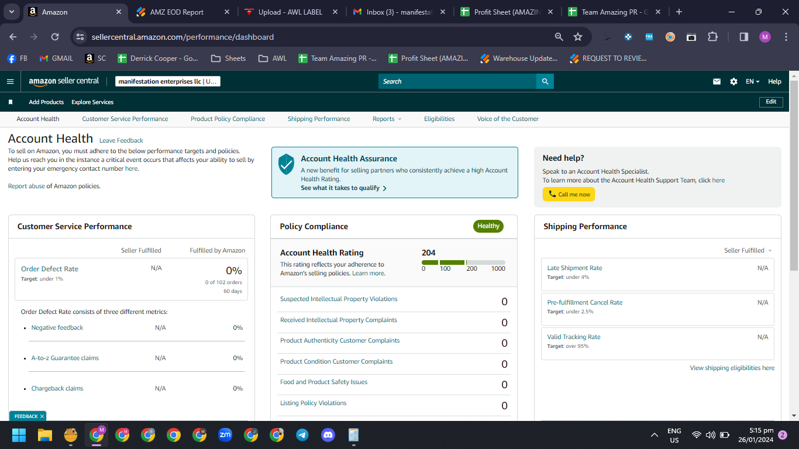Switch to the Upload - AWL LABEL tab
The width and height of the screenshot is (799, 449).
[x=291, y=12]
